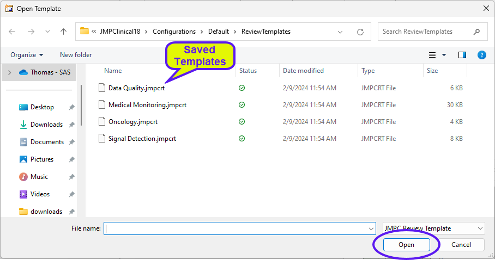
Task: Click sync status check for Oncology
Action: coord(242,122)
